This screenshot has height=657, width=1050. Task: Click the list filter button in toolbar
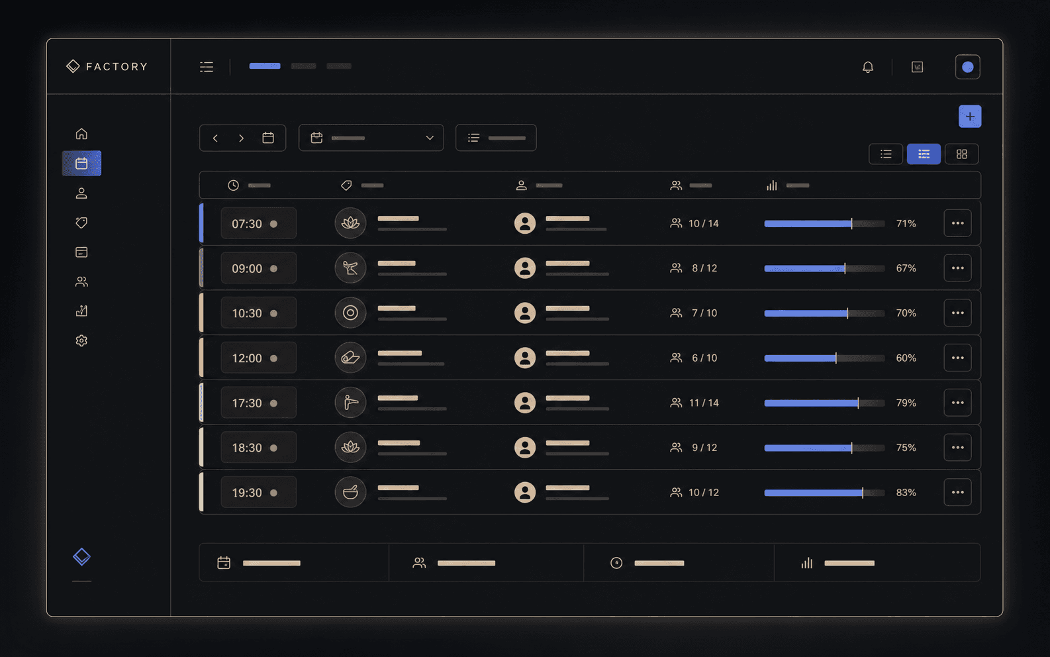496,138
